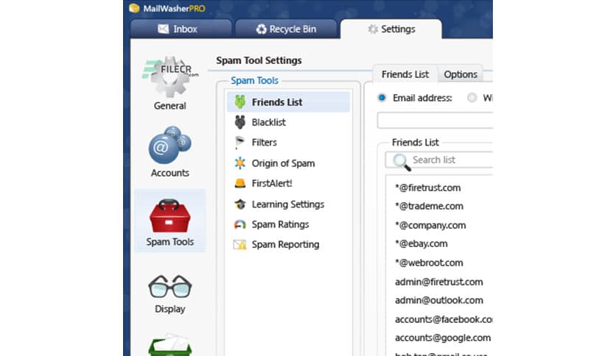This screenshot has height=356, width=616.
Task: Click the Search list field
Action: [439, 160]
